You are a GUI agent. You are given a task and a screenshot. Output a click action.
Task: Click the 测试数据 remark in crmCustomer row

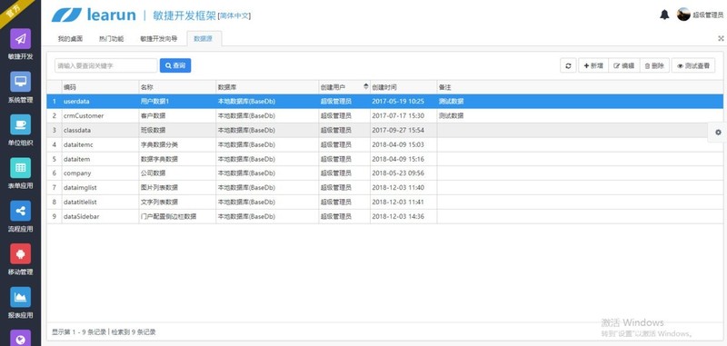click(451, 116)
